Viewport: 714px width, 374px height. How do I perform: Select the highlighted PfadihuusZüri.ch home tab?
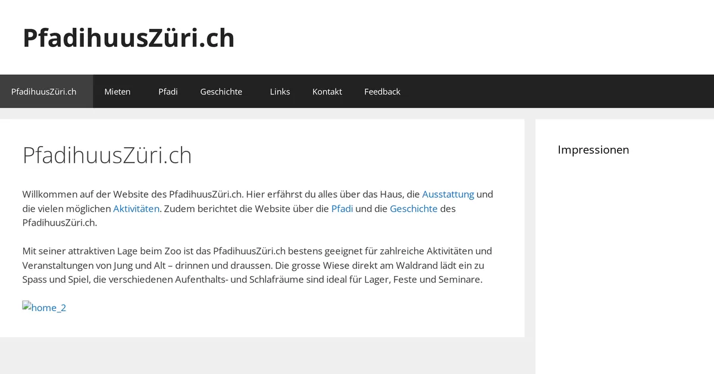click(45, 91)
